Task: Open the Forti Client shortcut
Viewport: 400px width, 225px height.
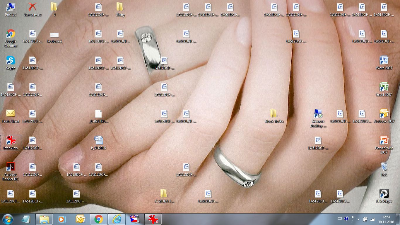Action: (11, 114)
